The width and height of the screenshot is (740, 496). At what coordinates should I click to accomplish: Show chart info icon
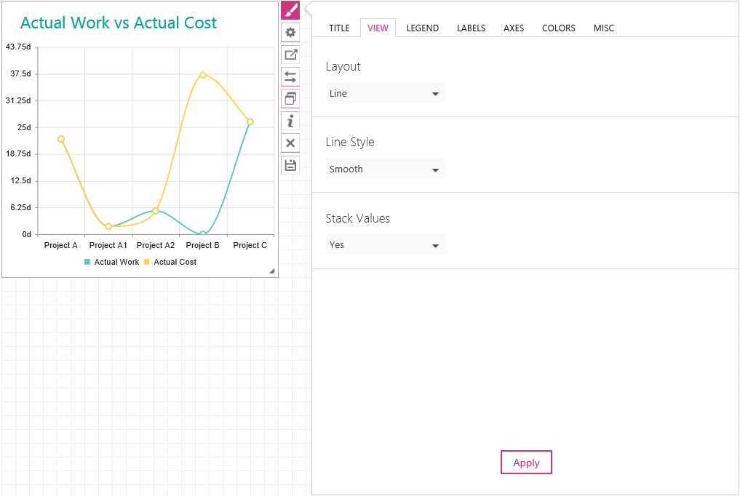click(290, 121)
